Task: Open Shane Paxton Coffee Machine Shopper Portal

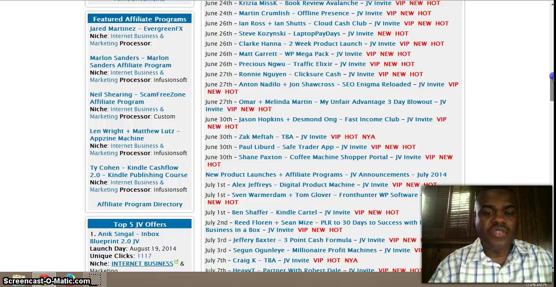Action: [330, 157]
